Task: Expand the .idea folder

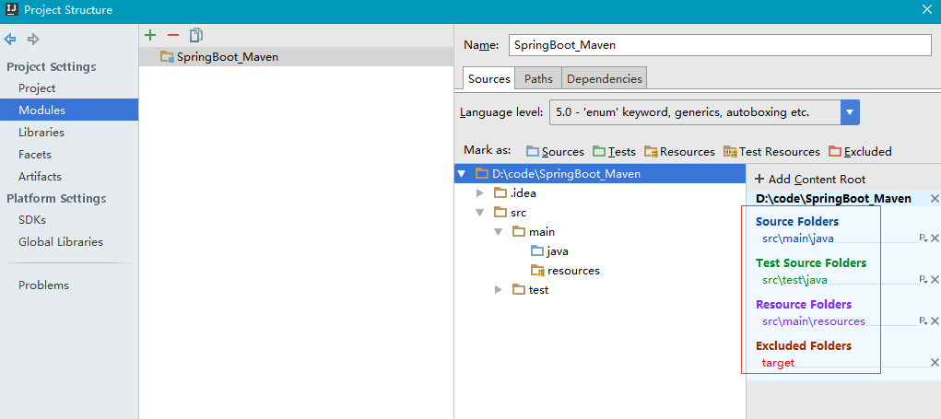Action: (479, 193)
